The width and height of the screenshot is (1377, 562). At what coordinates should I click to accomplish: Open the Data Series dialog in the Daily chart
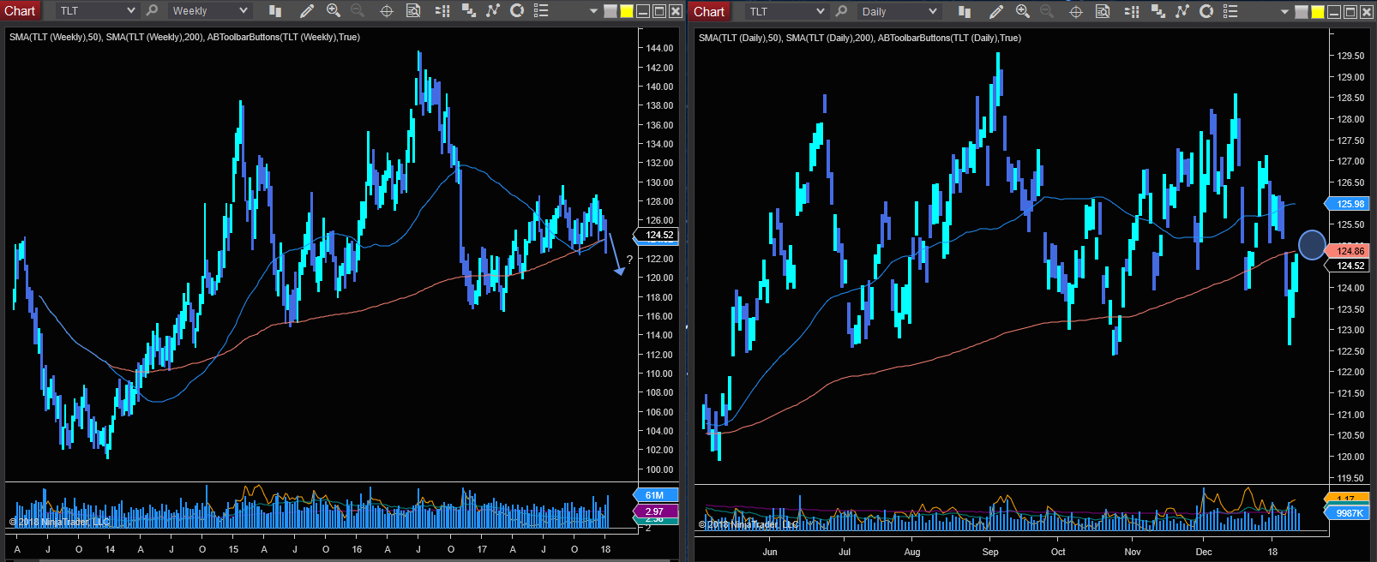(x=1158, y=11)
